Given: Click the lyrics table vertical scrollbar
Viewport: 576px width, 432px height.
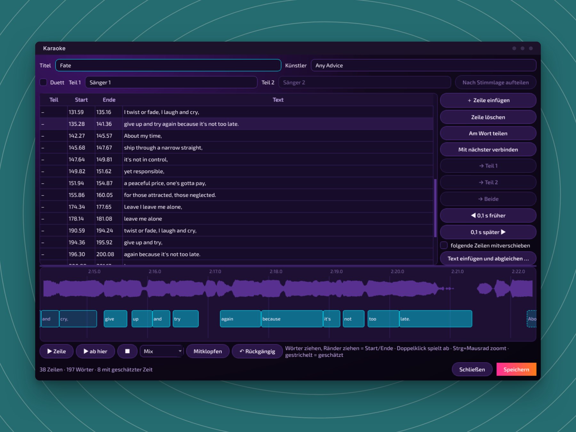Looking at the screenshot, I should (435, 208).
